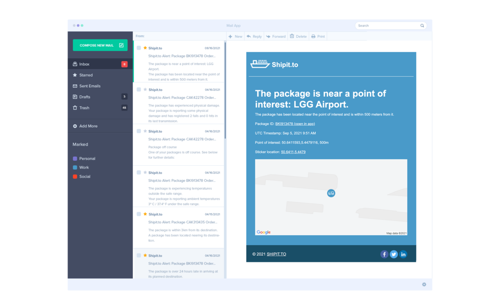Click the email list scrollbar

click(225, 91)
